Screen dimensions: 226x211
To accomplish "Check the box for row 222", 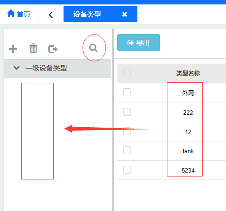I will 127,112.
